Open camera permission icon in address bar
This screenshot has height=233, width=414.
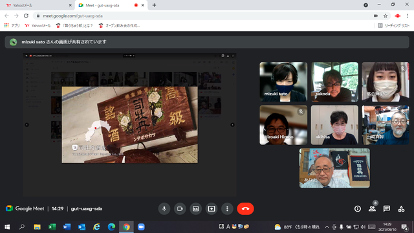pos(376,16)
